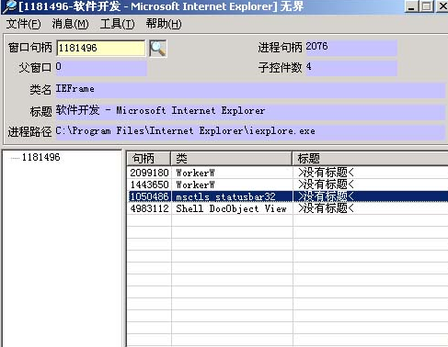The height and width of the screenshot is (347, 448).
Task: Select row with handle 4983112
Action: (x=288, y=208)
